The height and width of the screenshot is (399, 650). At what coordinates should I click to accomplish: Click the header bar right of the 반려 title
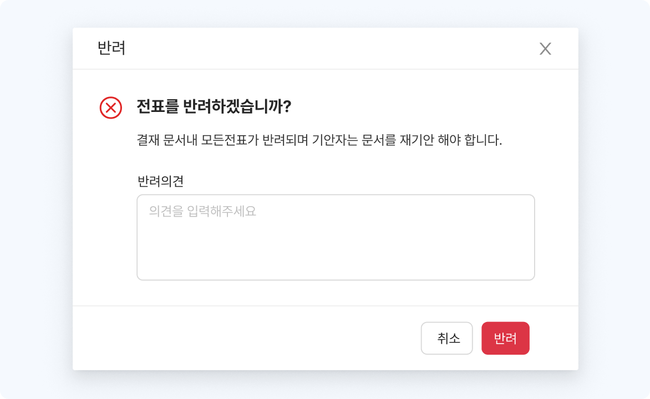coord(333,48)
